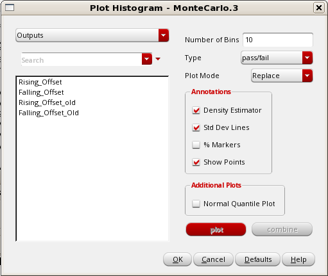Screen dimensions: 328x276
Task: Enable the Normal Quantile Plot checkbox
Action: click(x=196, y=204)
